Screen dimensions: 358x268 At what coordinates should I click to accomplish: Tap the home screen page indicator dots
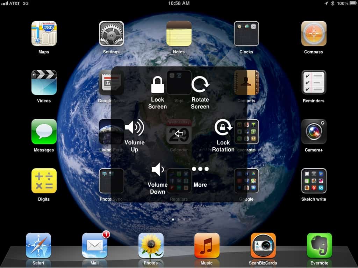click(179, 219)
